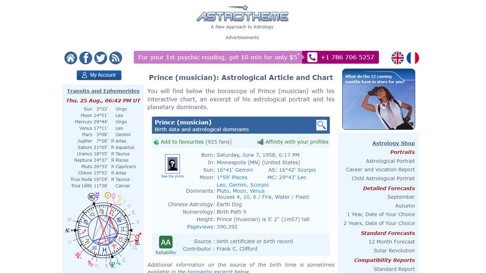Open AS 16°42' Scorpio link
This screenshot has width=486, height=273.
297,170
